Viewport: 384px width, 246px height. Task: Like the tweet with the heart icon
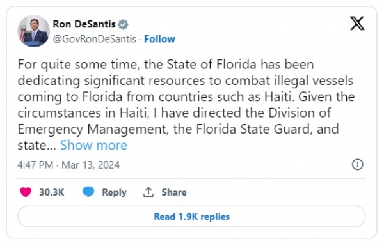tap(26, 192)
